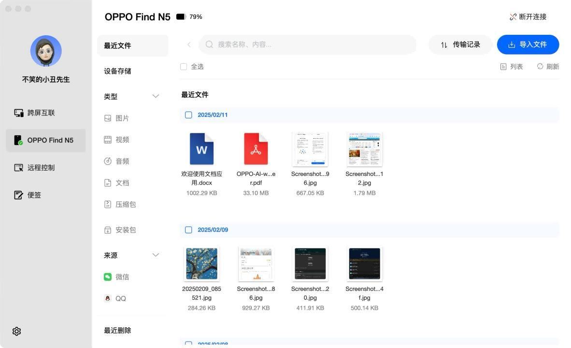
Task: Open the 欢迎使用文档应用.docx file thumbnail
Action: point(201,149)
